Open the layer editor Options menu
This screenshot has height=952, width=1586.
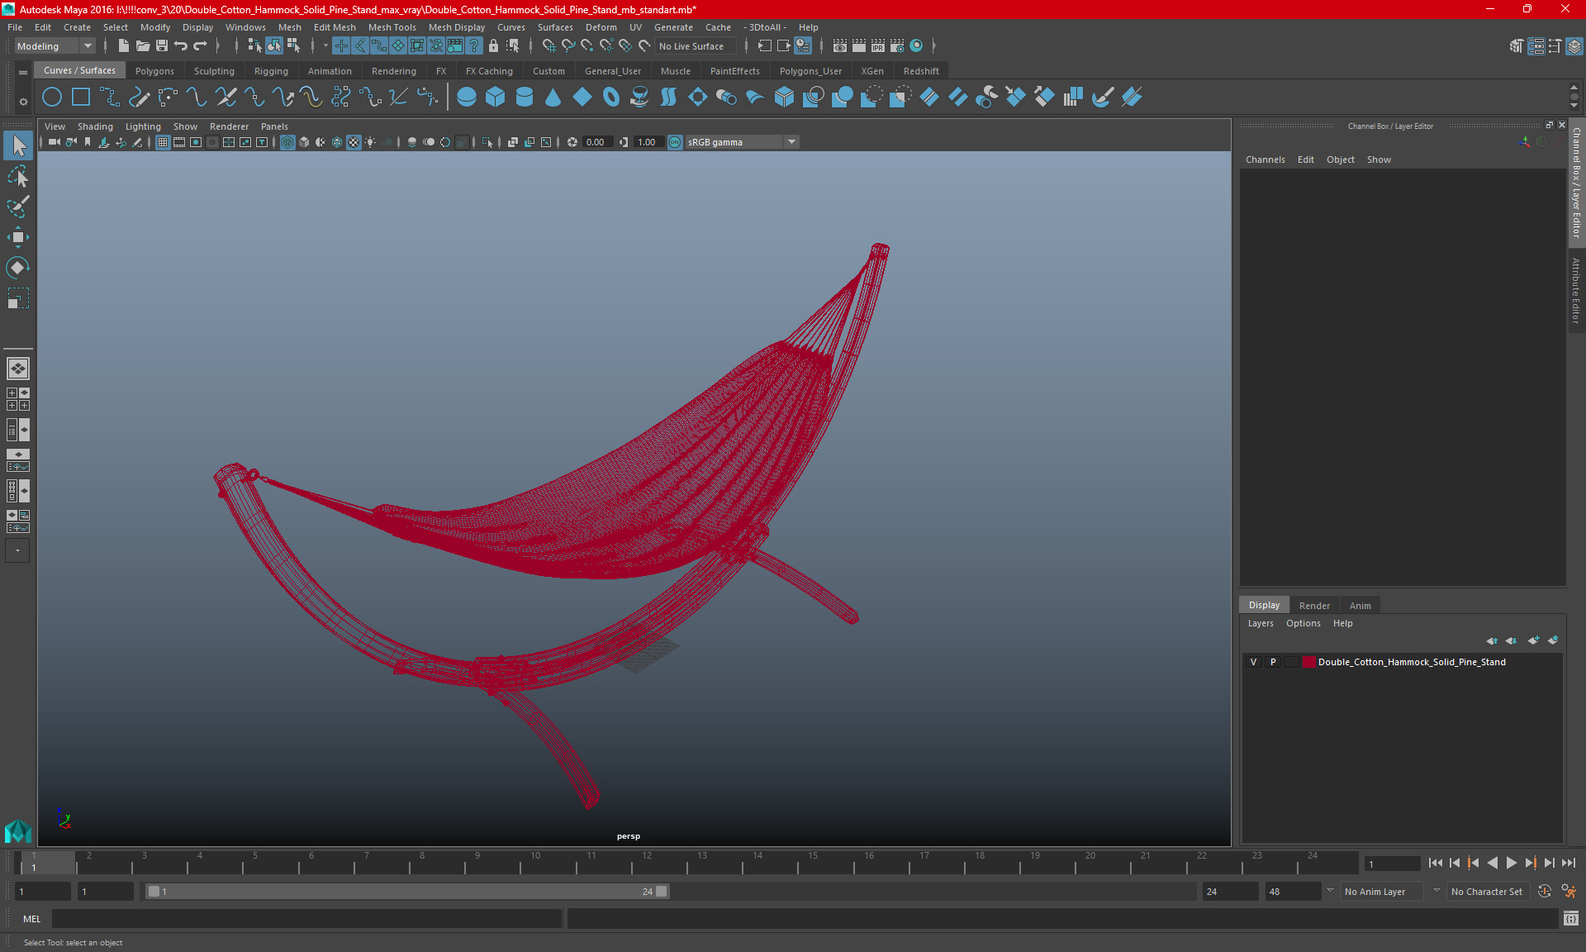(1303, 623)
